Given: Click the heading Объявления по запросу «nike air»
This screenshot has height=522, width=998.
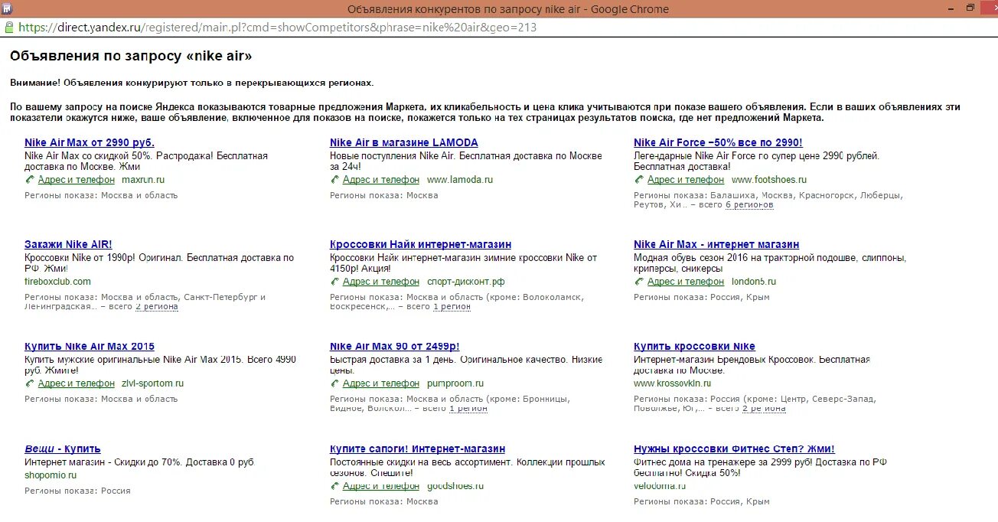Looking at the screenshot, I should click(131, 56).
